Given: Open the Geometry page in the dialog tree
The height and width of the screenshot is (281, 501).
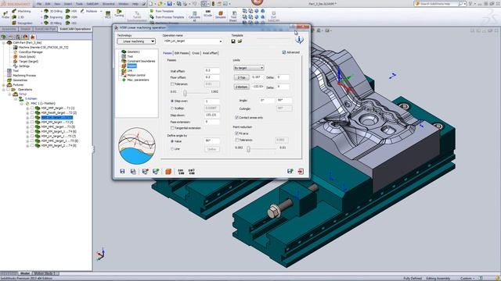Looking at the screenshot, I should [133, 52].
